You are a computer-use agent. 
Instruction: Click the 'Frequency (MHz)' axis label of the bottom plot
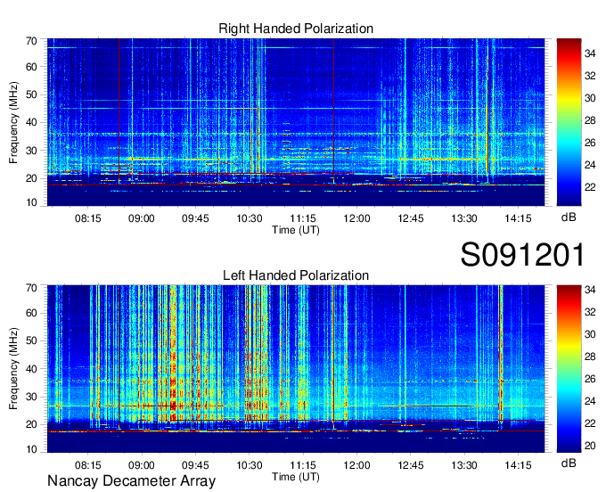(x=13, y=369)
